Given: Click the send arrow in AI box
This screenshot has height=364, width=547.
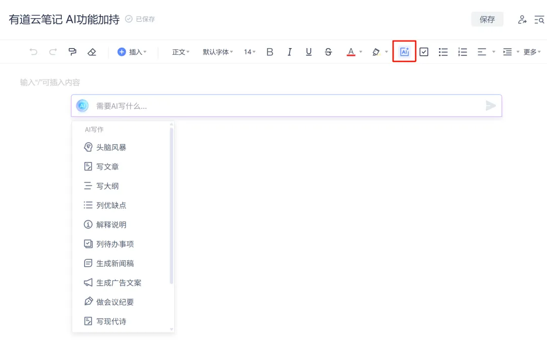Looking at the screenshot, I should tap(490, 106).
